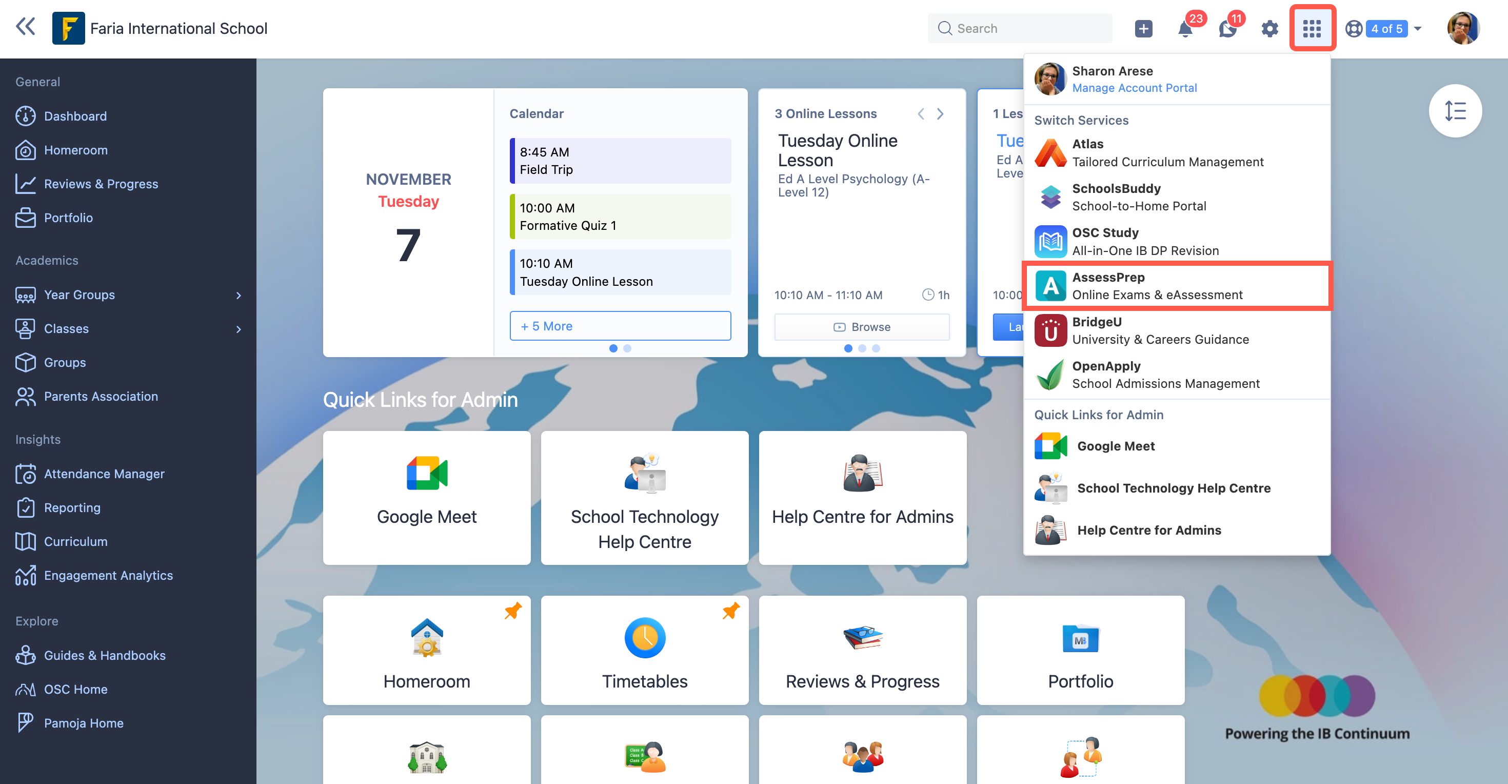
Task: Open Help Centre for Admins card
Action: click(x=862, y=498)
